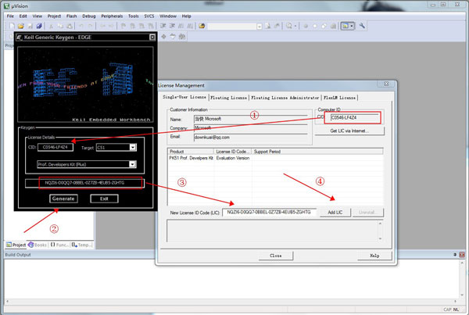Image resolution: width=469 pixels, height=315 pixels.
Task: Open the window layout dropdown arrow in toolbar
Action: click(352, 26)
